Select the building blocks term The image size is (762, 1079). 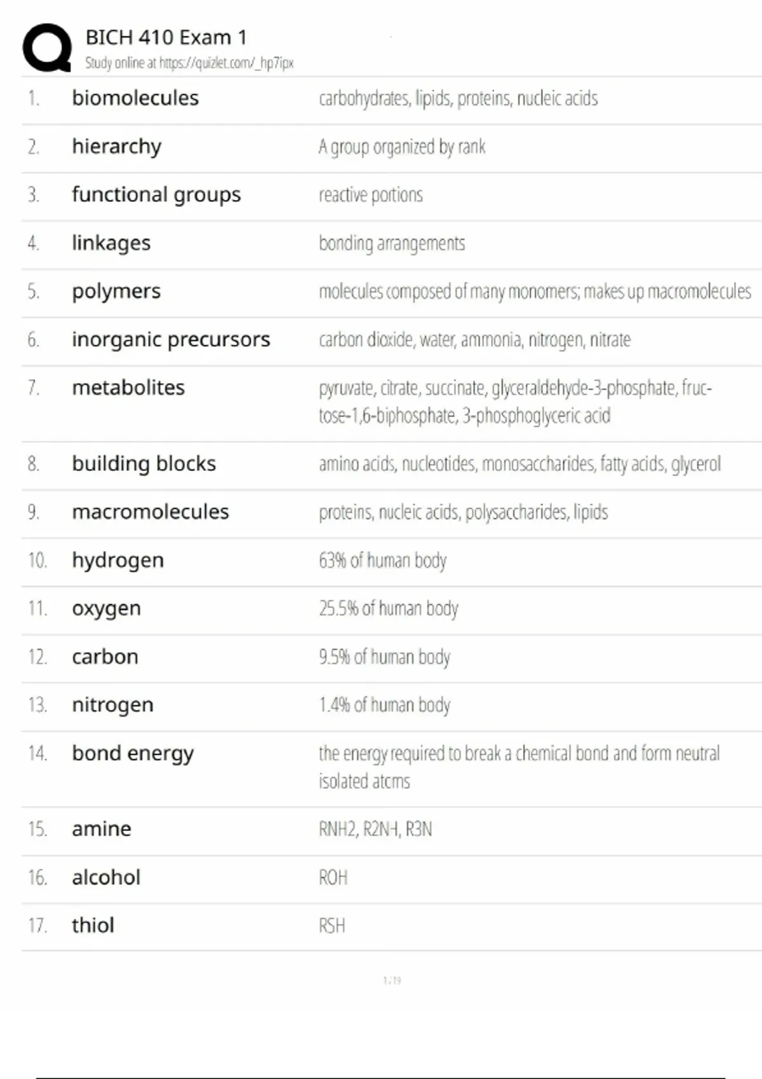[144, 464]
